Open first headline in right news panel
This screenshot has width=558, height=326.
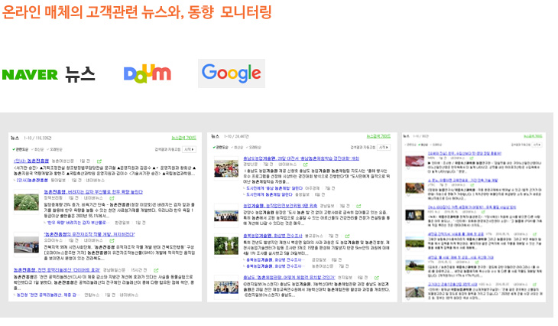tap(465, 153)
